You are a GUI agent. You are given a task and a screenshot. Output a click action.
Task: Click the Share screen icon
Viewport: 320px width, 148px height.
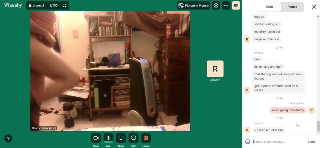(x=121, y=138)
